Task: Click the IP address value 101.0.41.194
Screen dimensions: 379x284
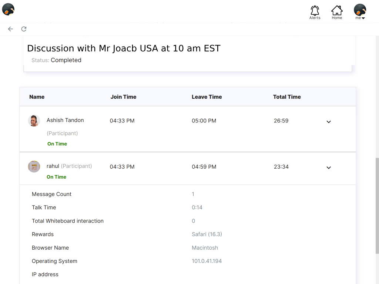Action: (x=207, y=261)
